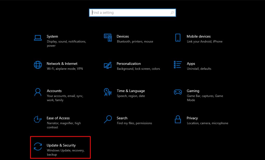Click the Apps list icon
Image resolution: width=265 pixels, height=160 pixels.
click(178, 65)
